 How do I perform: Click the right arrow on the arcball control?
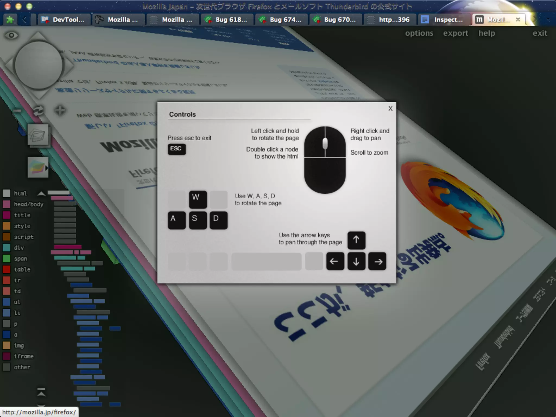coord(70,66)
